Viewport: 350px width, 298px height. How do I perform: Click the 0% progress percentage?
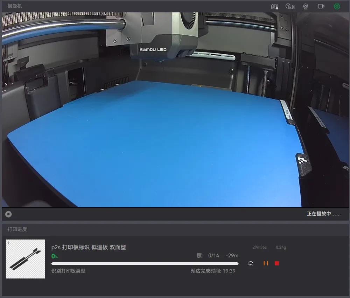click(55, 256)
